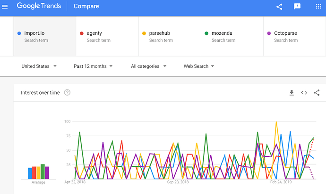
Task: Show help for Interest over time
Action: click(67, 92)
